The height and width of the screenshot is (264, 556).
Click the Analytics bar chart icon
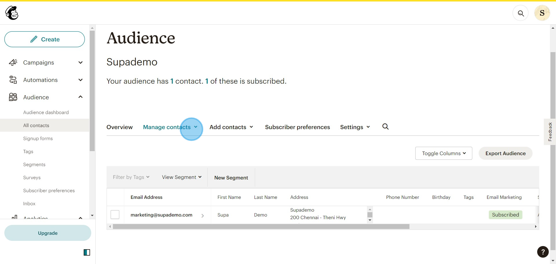click(x=14, y=217)
